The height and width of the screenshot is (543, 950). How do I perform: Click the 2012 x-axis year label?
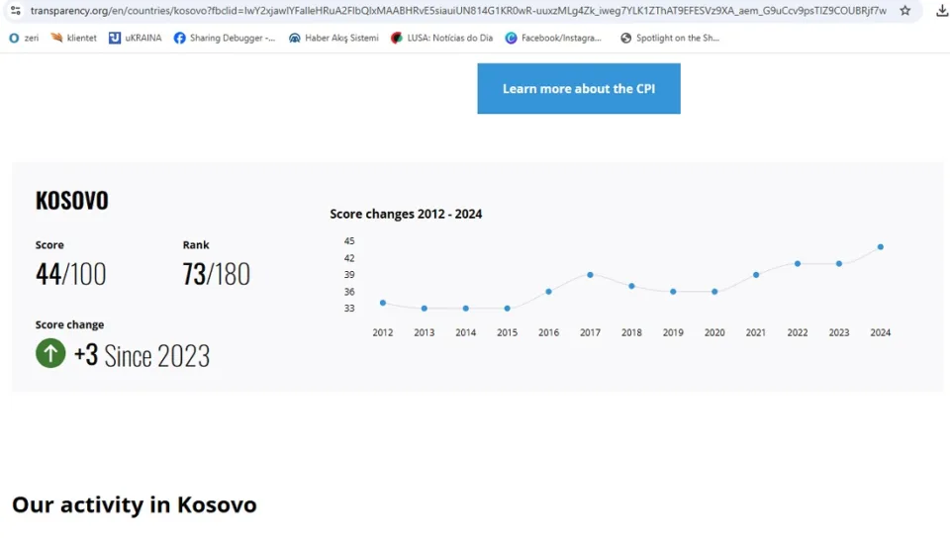(383, 332)
